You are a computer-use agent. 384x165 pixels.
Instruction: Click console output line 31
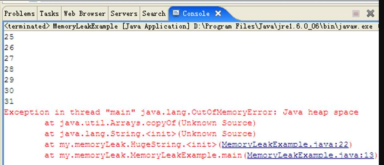9,101
